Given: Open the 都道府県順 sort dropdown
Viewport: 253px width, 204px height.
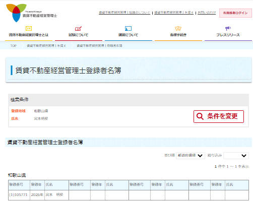Looking at the screenshot, I should pos(191,156).
